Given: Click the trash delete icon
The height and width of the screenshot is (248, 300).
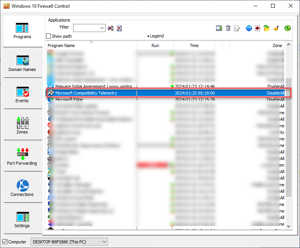Looking at the screenshot, I should [228, 28].
